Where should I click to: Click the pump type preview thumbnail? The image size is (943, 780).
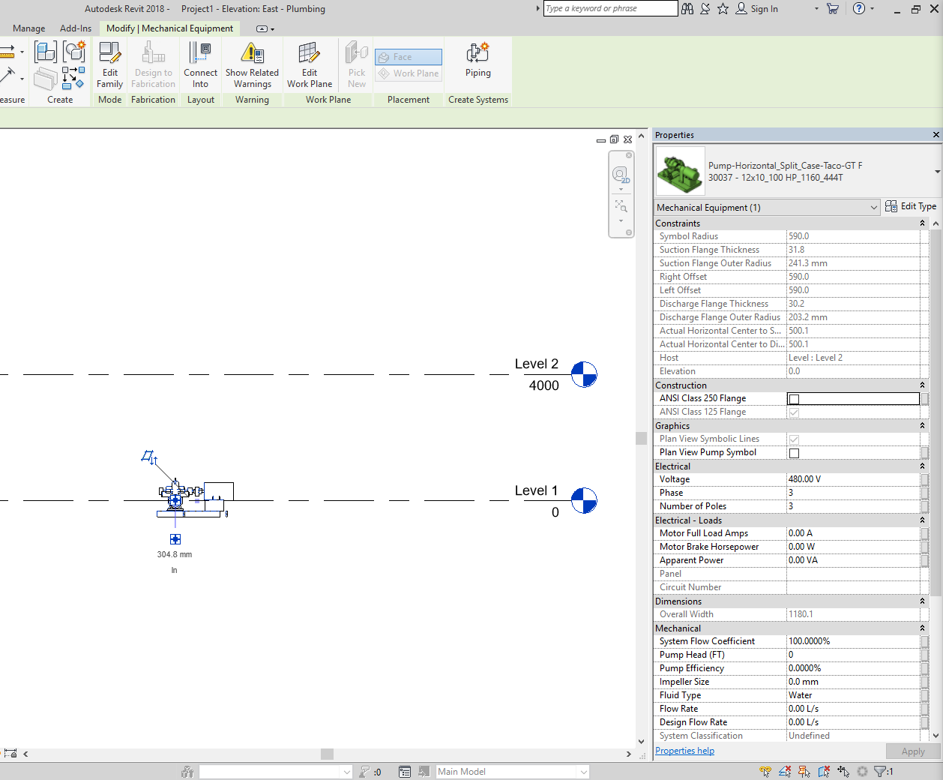[x=680, y=171]
